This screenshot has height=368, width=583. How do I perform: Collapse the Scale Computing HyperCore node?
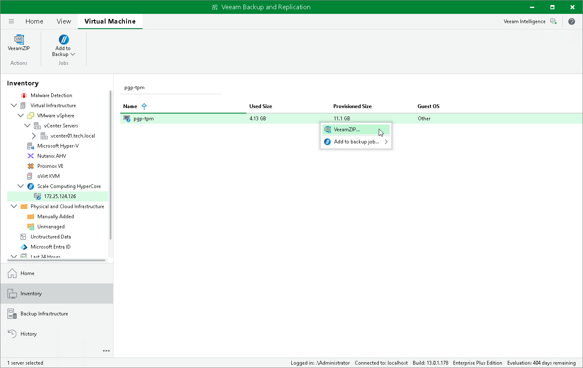pyautogui.click(x=21, y=186)
